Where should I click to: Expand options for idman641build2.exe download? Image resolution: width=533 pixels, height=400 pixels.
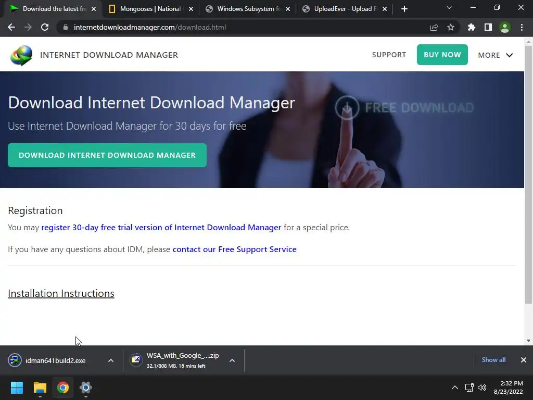point(111,360)
